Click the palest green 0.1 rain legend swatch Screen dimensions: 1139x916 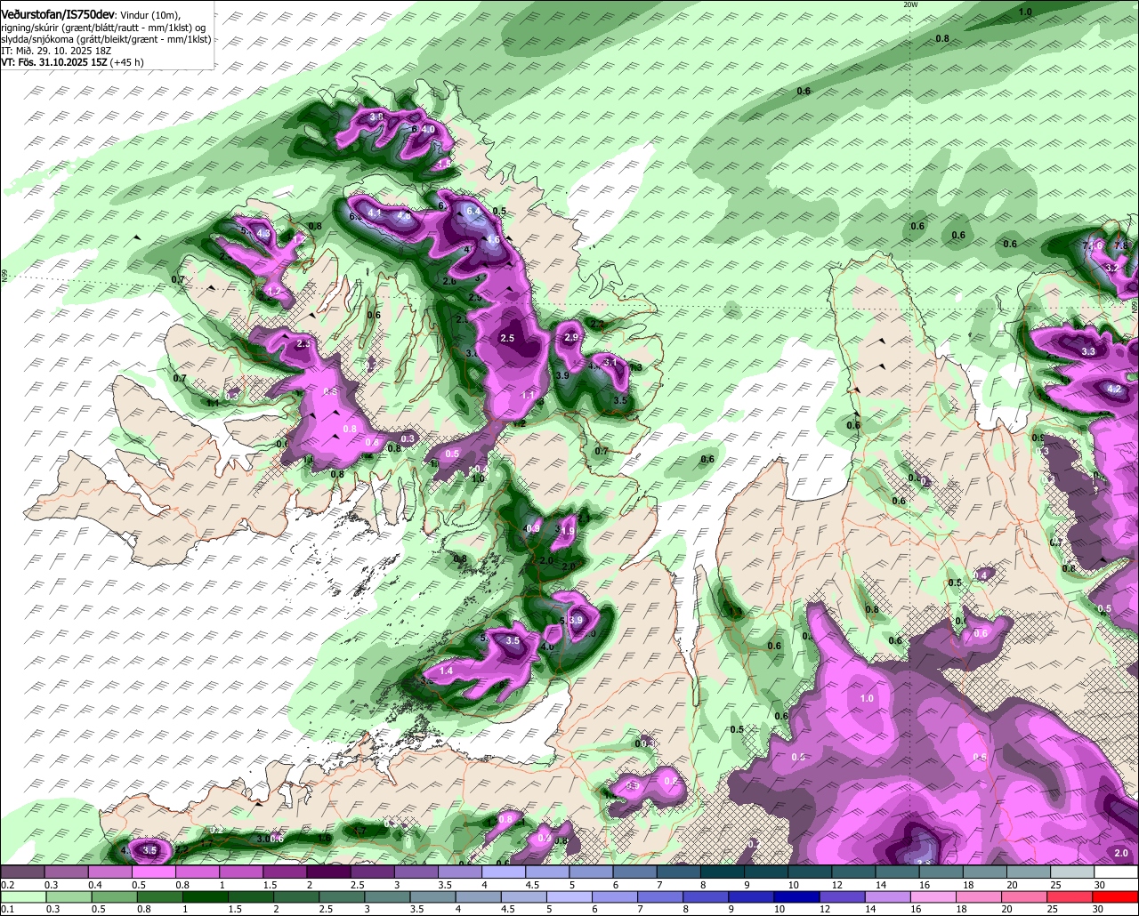(x=23, y=896)
